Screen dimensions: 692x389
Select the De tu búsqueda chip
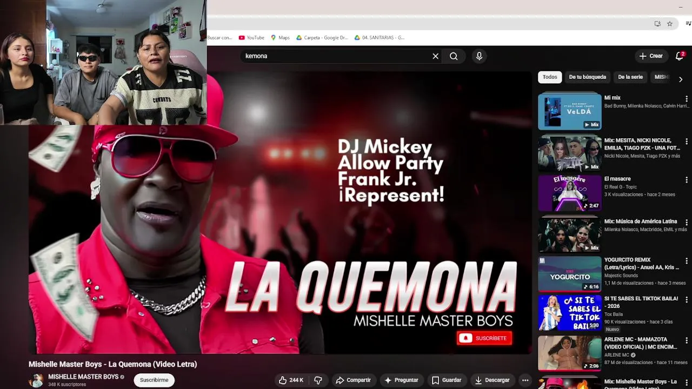[587, 77]
